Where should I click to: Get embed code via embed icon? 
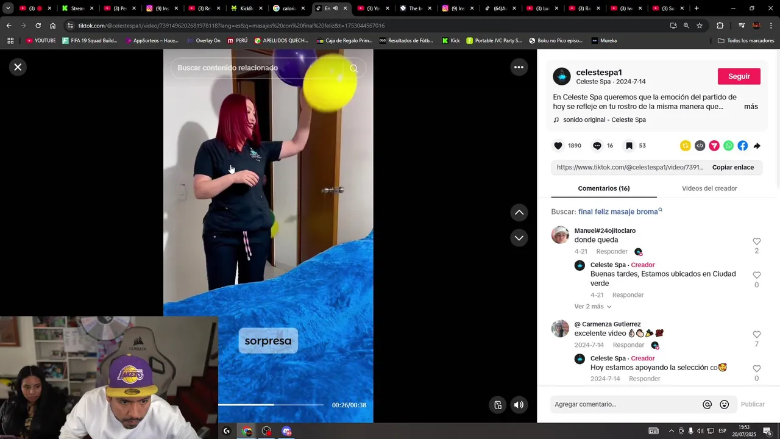700,146
